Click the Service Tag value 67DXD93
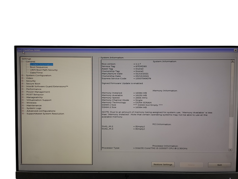This screenshot has width=238, height=179. 141,66
